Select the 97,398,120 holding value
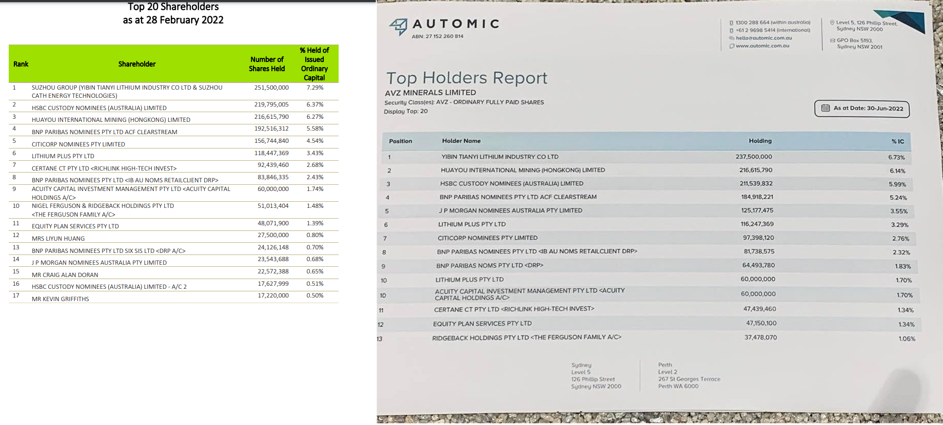The height and width of the screenshot is (425, 943). [758, 238]
